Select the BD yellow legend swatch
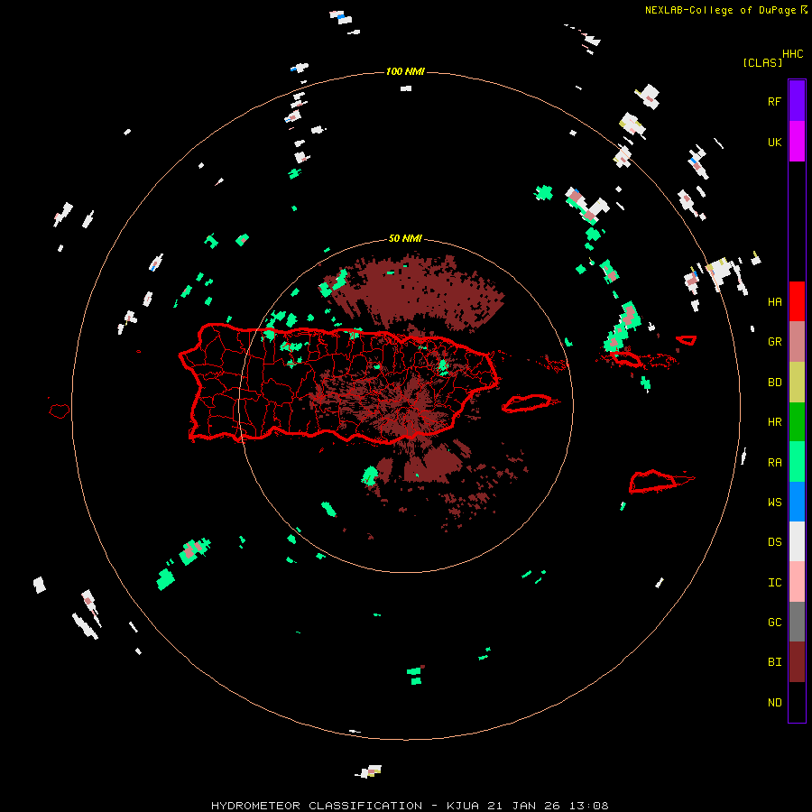 797,383
